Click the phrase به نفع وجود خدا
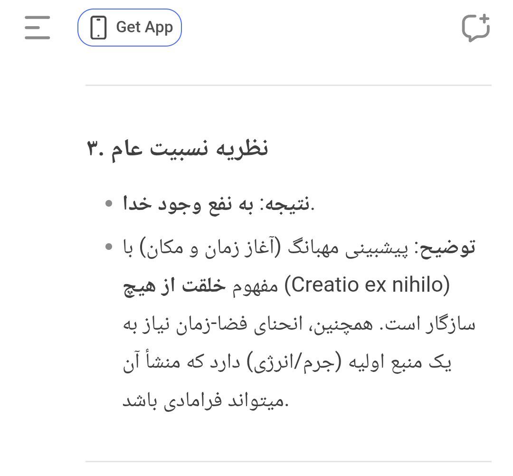The width and height of the screenshot is (513, 476). point(188,204)
